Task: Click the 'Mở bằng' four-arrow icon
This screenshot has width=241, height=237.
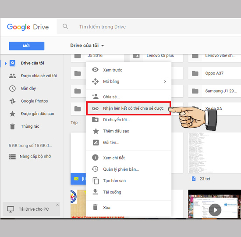Action: click(x=95, y=82)
